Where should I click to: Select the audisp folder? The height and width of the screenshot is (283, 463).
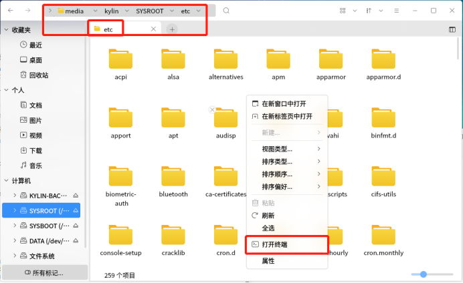point(226,123)
